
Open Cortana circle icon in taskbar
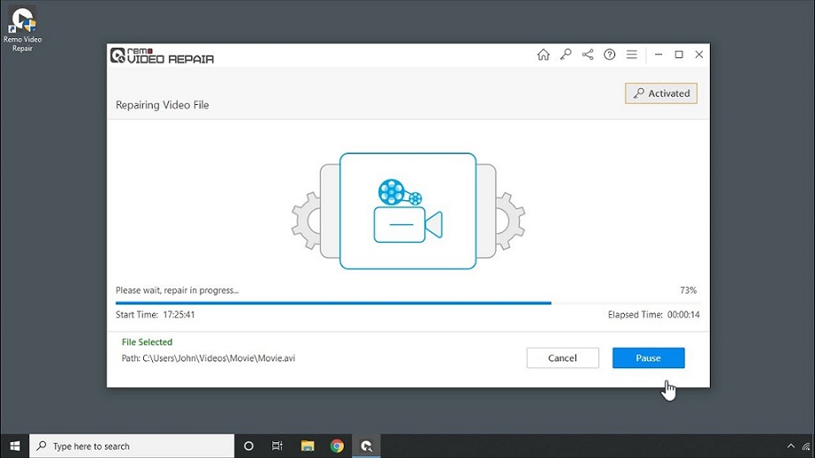coord(248,446)
